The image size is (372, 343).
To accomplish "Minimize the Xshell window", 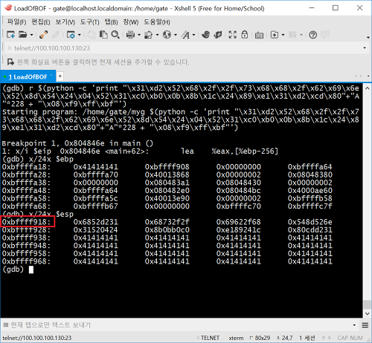I will 312,8.
